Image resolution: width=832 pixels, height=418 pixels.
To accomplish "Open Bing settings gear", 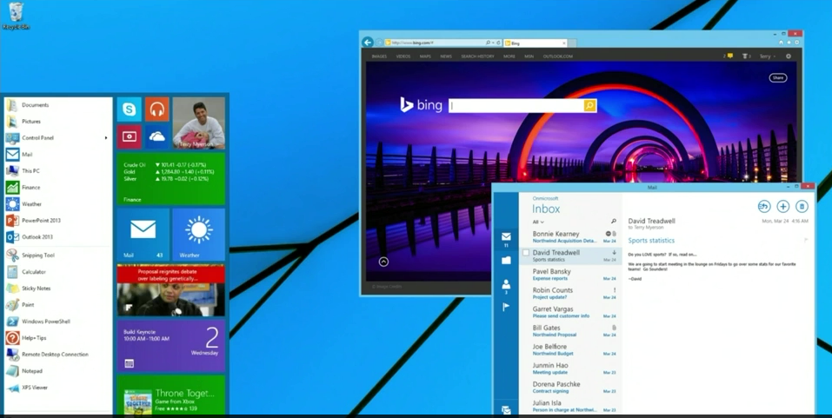I will [x=788, y=56].
